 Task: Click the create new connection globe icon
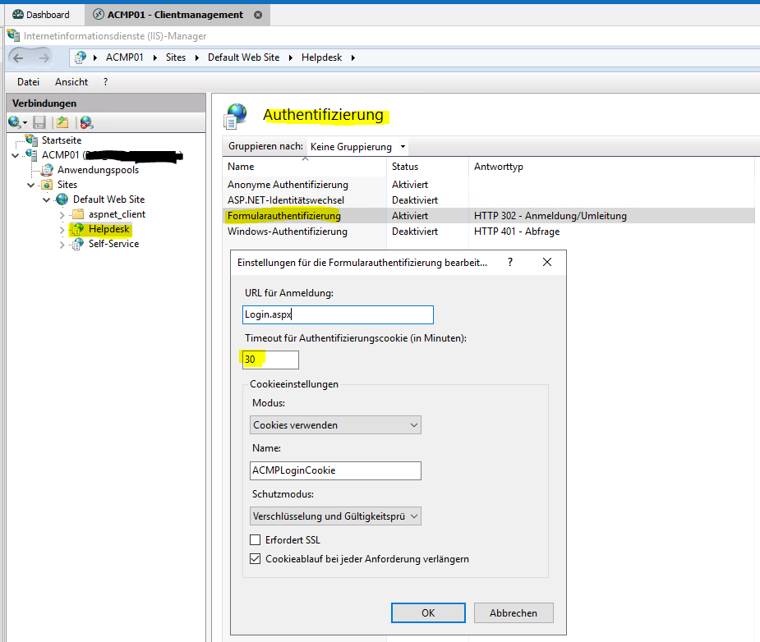(15, 122)
